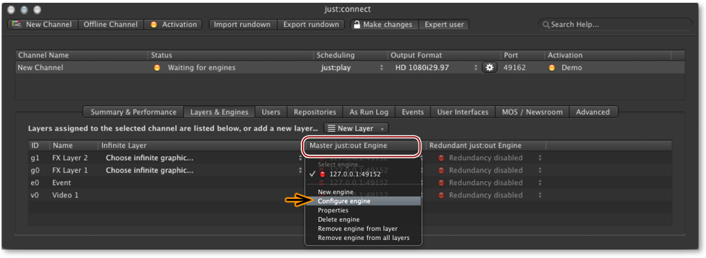Open Redundancy dropdown for FX Layer 2 row
The width and height of the screenshot is (706, 258).
(x=490, y=157)
